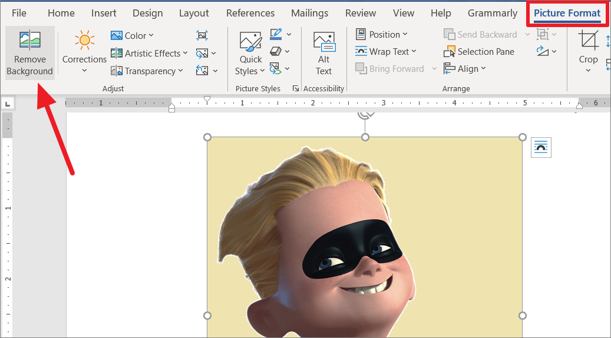Click the Compress Pictures icon
Image resolution: width=611 pixels, height=338 pixels.
click(x=202, y=36)
